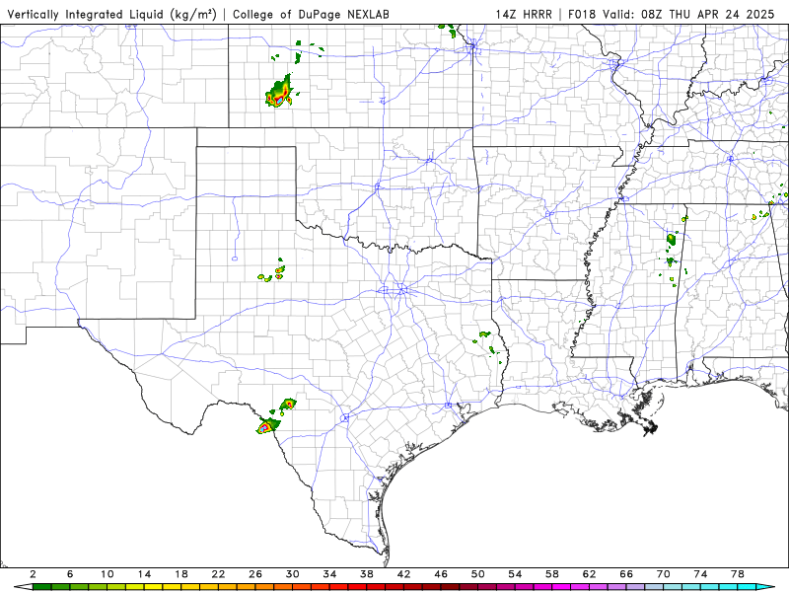The width and height of the screenshot is (789, 592).
Task: Click legend value "22"
Action: tap(218, 574)
